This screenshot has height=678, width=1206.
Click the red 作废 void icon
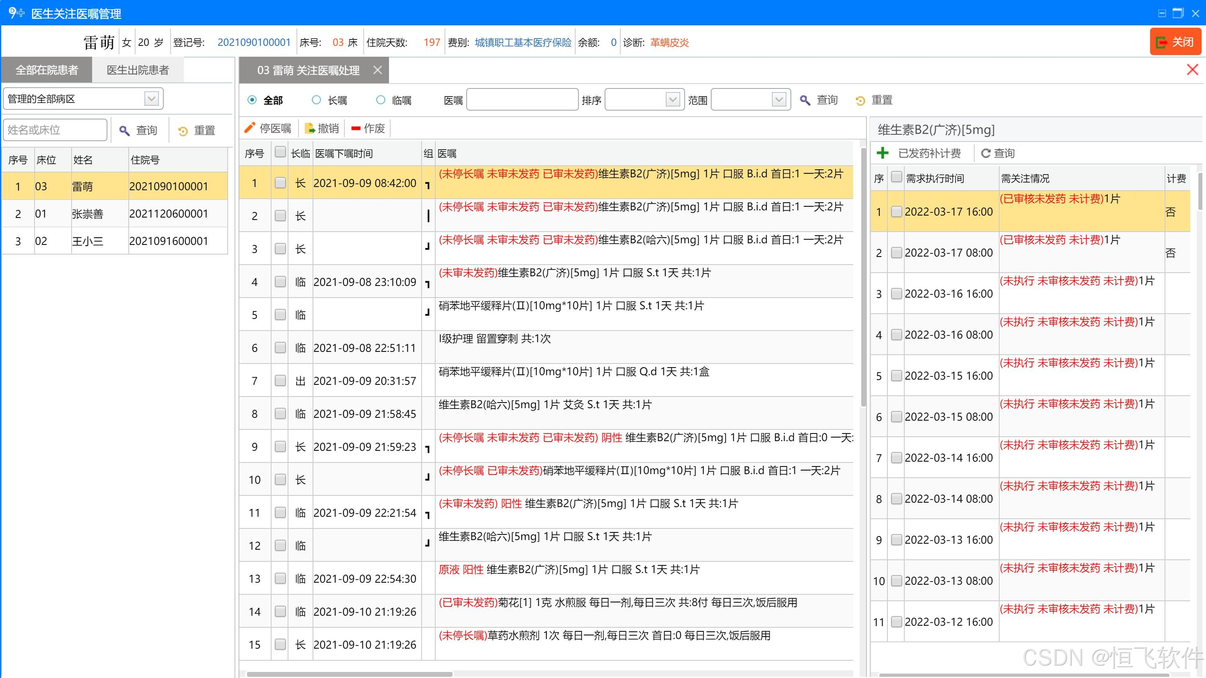[x=356, y=128]
